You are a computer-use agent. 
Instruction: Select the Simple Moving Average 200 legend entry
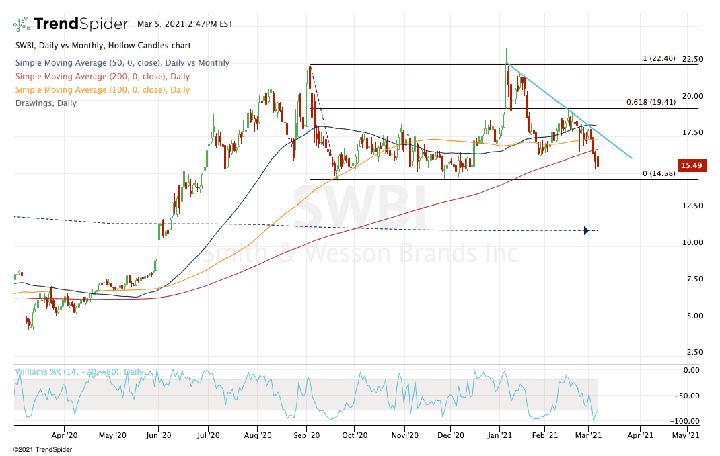pyautogui.click(x=102, y=77)
